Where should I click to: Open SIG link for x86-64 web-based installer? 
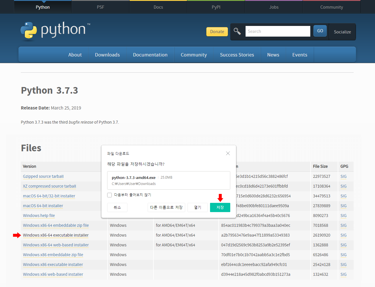point(343,245)
